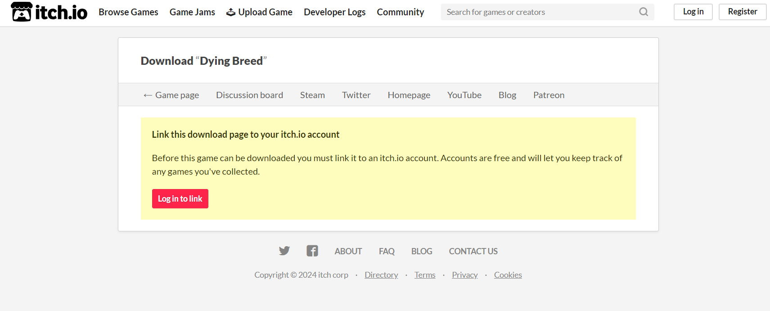Open the Discussion board tab
Screen dimensions: 770x311
pos(249,95)
